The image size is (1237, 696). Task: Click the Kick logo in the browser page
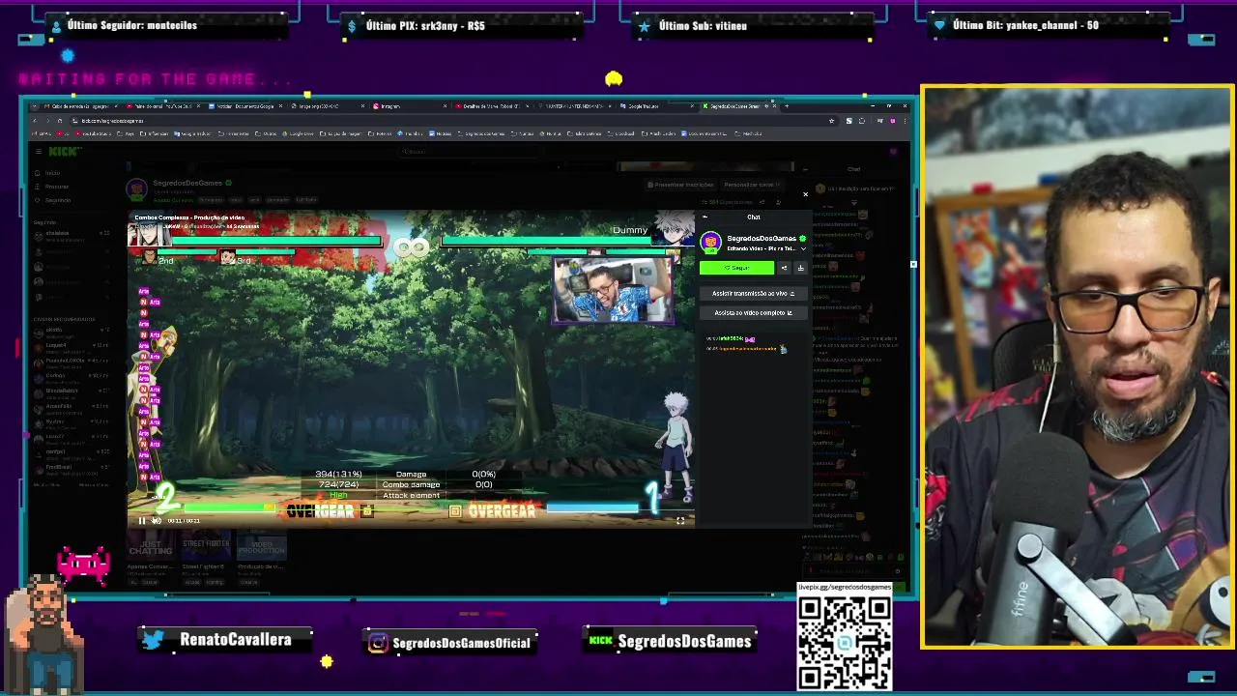tap(66, 152)
